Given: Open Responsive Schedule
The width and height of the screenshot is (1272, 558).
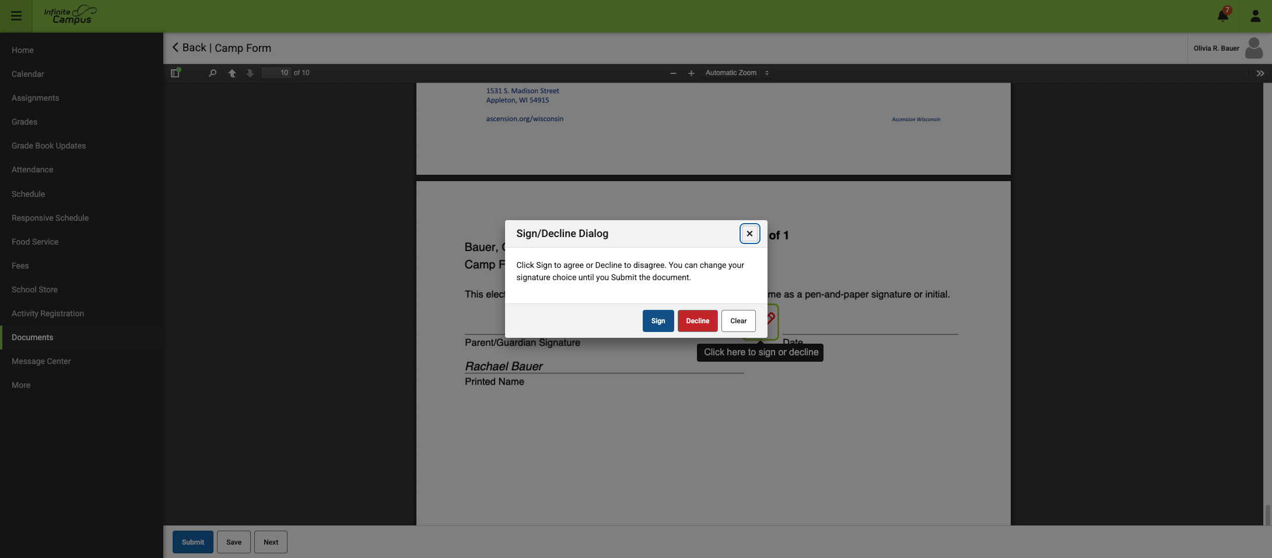Looking at the screenshot, I should pos(82,218).
